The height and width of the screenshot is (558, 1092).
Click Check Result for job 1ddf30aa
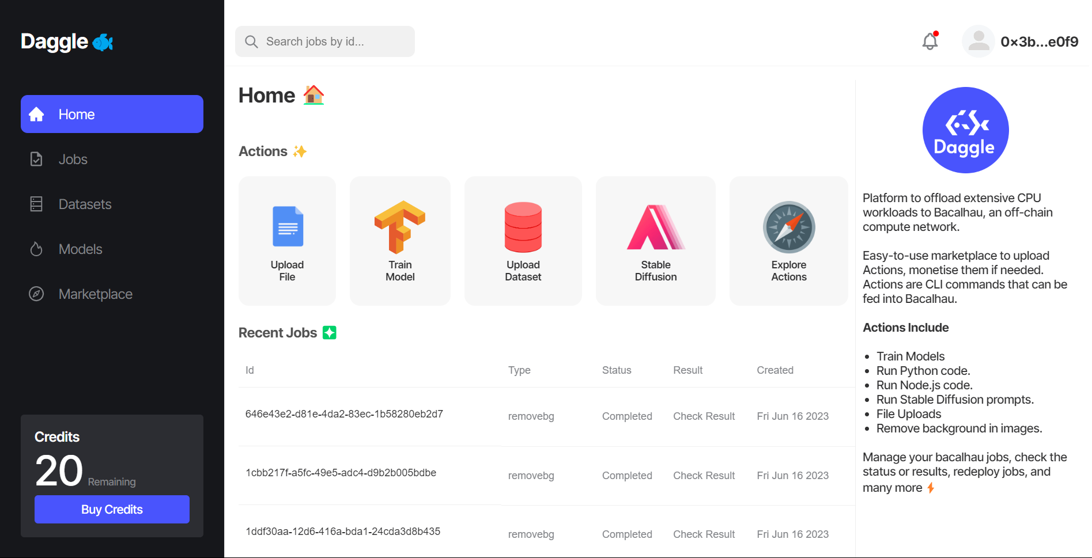[x=704, y=534]
